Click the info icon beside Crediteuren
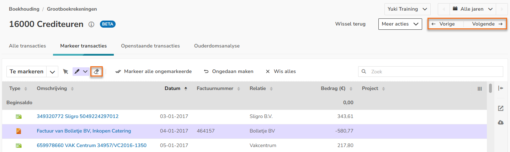Screen dimensions: 510x152 click(91, 24)
